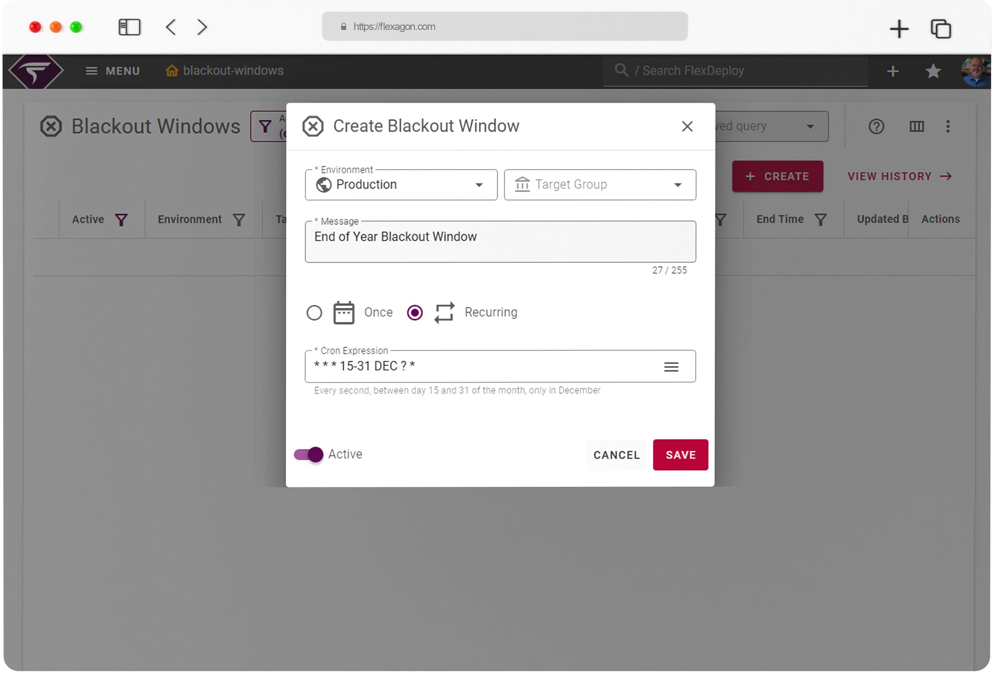Open the column chooser icon
This screenshot has width=994, height=675.
(917, 126)
